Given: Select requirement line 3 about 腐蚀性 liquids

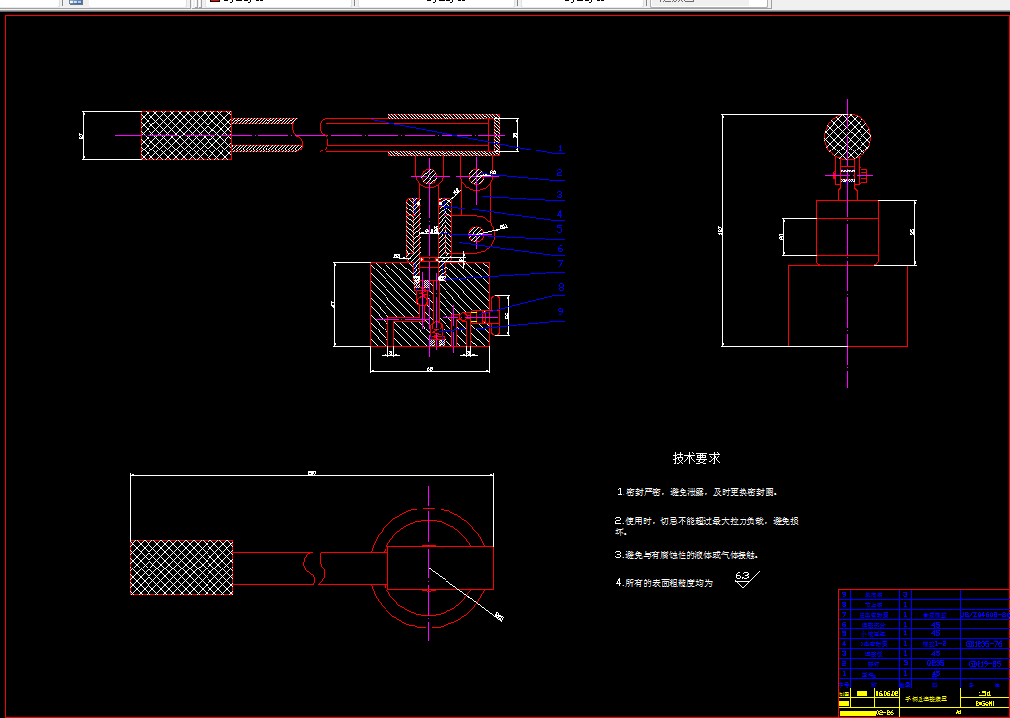Looking at the screenshot, I should (686, 555).
